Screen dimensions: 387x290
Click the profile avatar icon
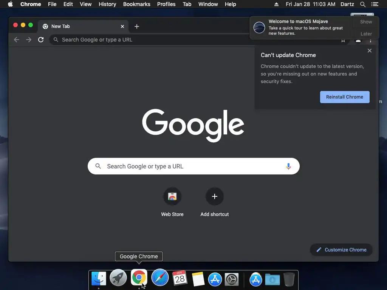coord(358,40)
